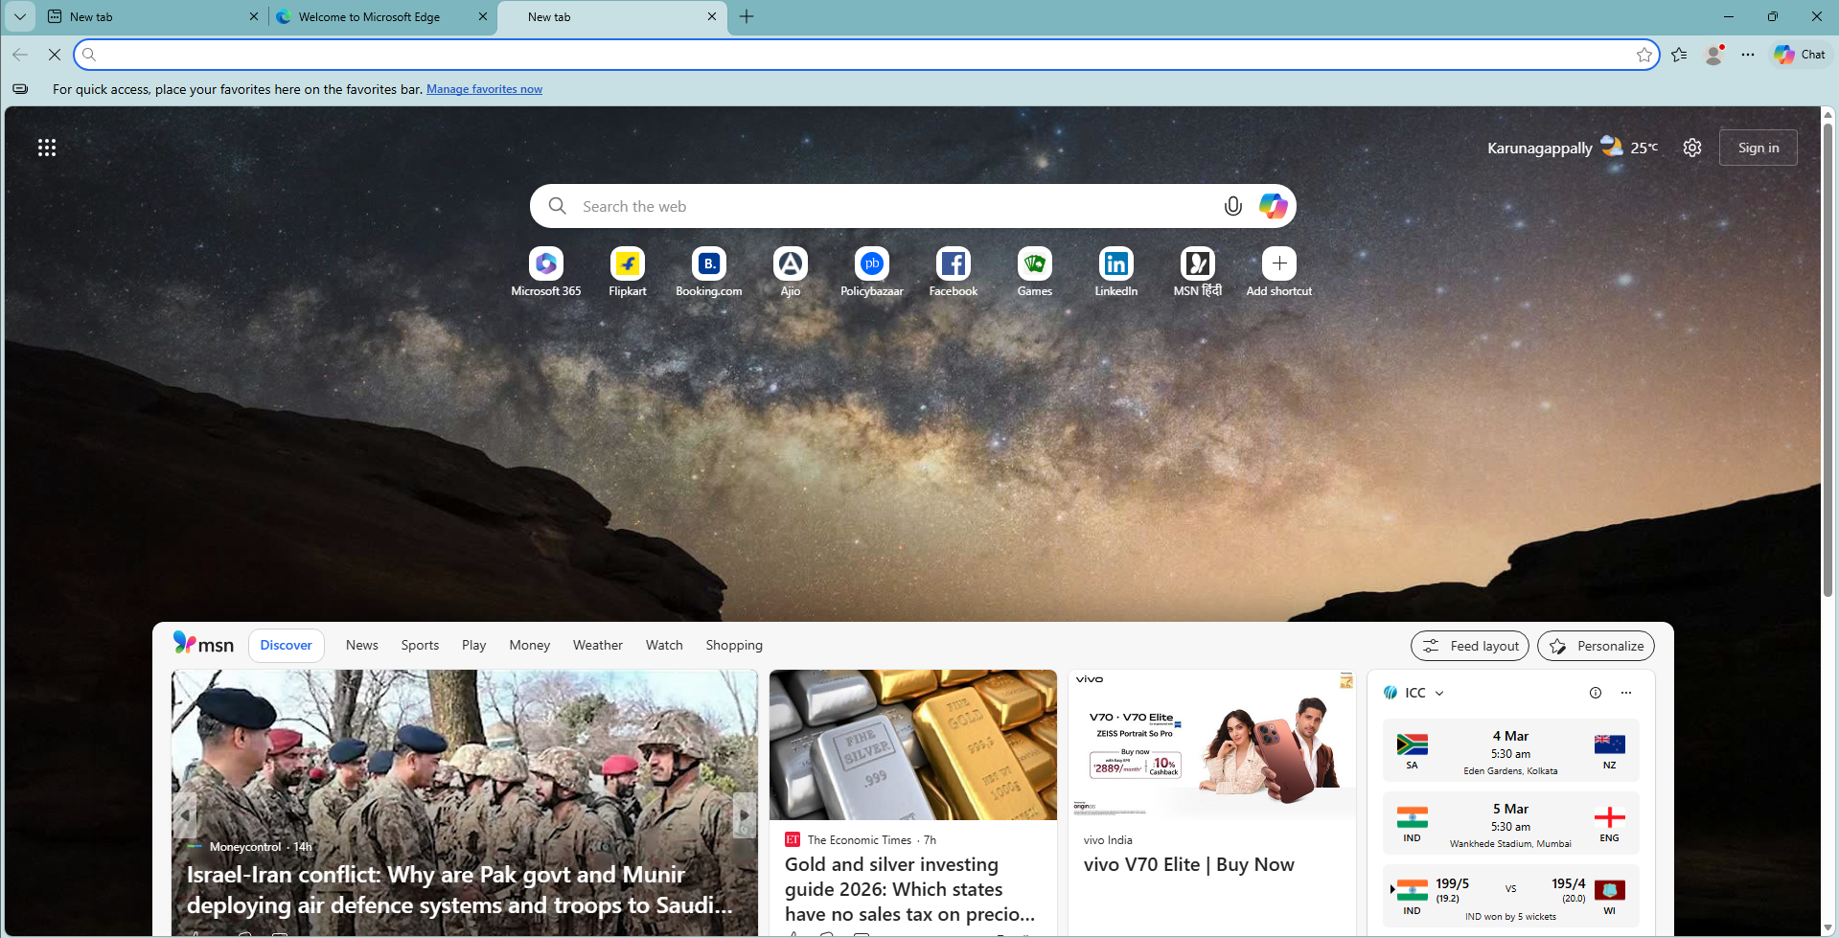Open the Manage favorites now link
The height and width of the screenshot is (938, 1839).
[484, 88]
